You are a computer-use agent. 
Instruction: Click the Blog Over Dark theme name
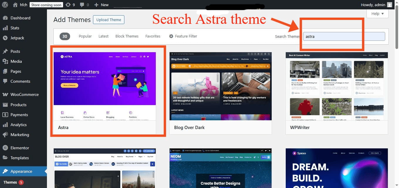click(x=189, y=127)
